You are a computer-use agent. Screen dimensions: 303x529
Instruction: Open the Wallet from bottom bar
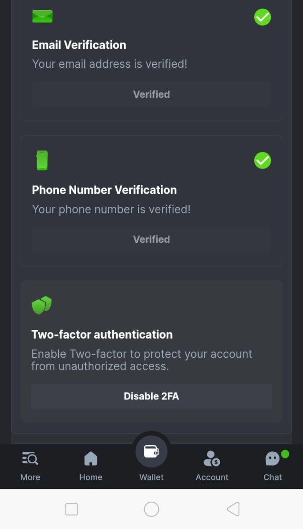[x=151, y=452]
